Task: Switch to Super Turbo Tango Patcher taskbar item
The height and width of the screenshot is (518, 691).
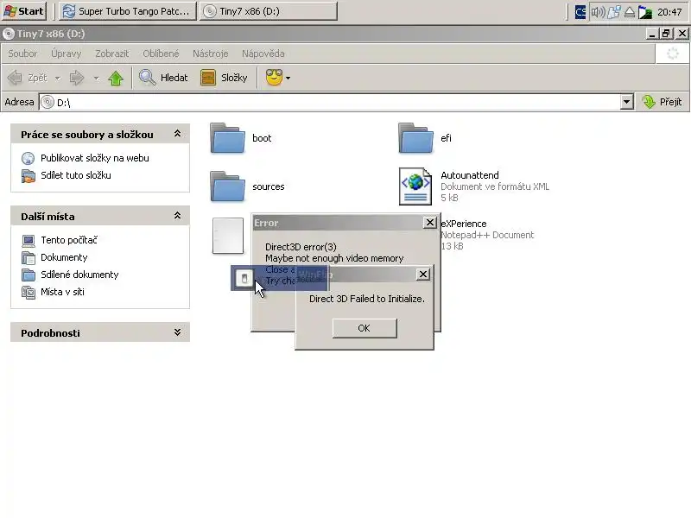Action: pyautogui.click(x=128, y=11)
